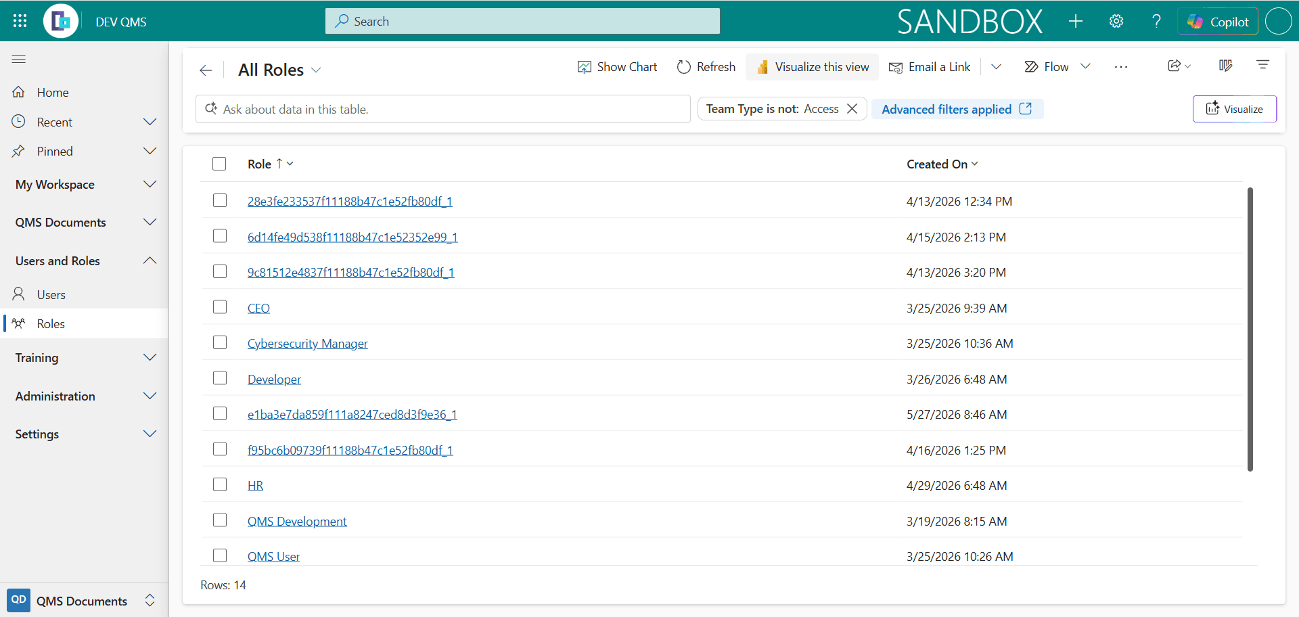Click the Ask about data input field
Screen dimensions: 1299x617
[x=443, y=109]
